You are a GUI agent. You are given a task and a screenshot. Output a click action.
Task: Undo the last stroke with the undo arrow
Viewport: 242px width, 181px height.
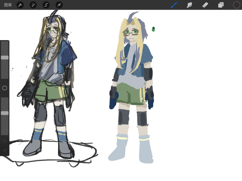coord(5,141)
